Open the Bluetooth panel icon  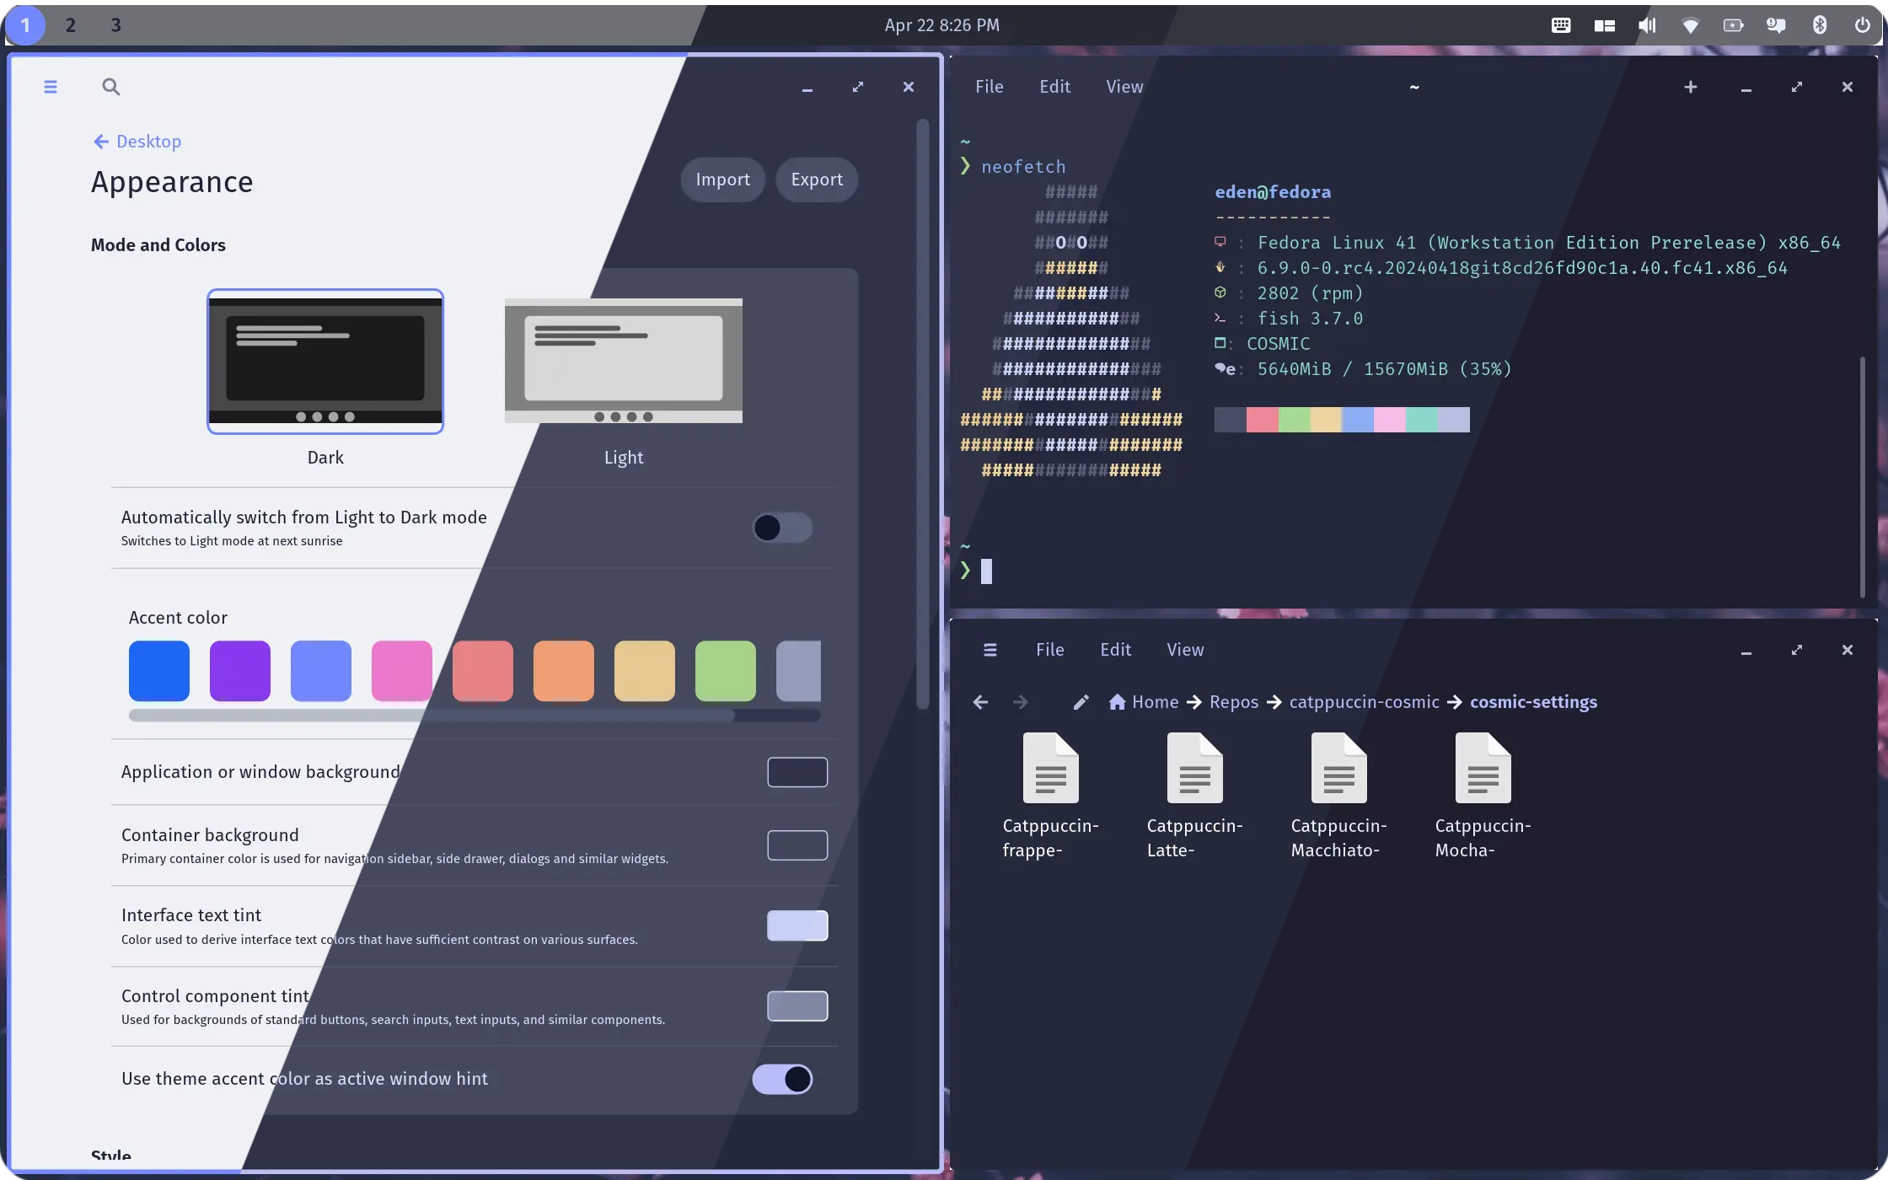(1819, 25)
